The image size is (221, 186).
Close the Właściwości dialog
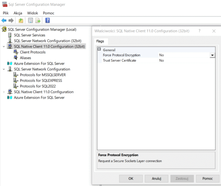[214, 31]
